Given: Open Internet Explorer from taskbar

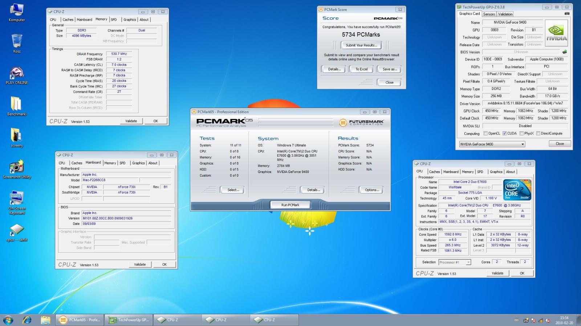Looking at the screenshot, I should tap(27, 320).
